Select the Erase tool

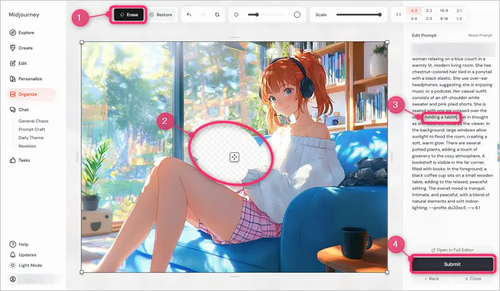tap(129, 14)
